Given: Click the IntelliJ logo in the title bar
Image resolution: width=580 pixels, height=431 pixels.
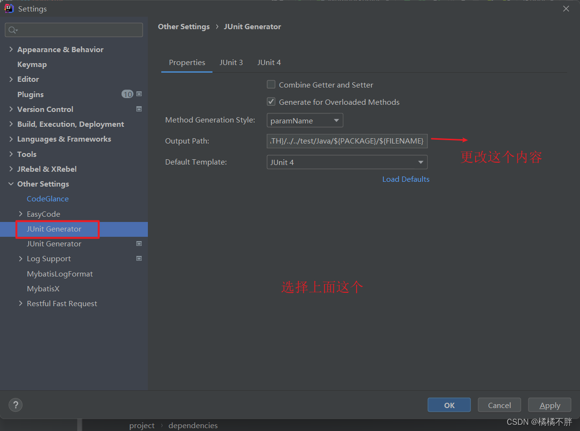Looking at the screenshot, I should coord(9,9).
